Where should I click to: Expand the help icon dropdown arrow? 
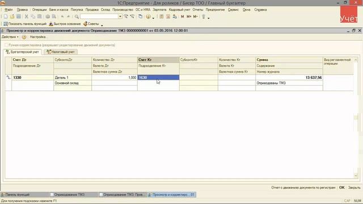tap(153, 18)
